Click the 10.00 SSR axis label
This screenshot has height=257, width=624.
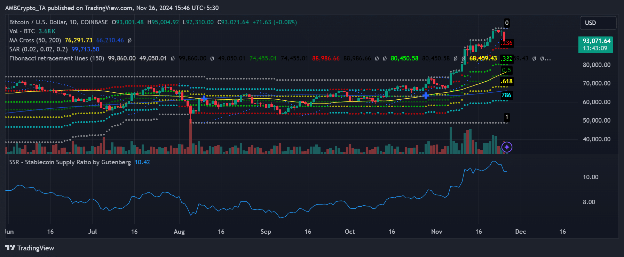591,177
